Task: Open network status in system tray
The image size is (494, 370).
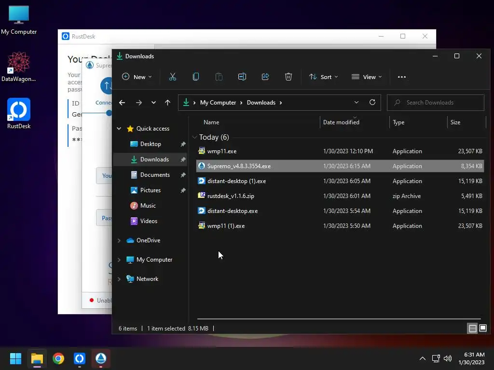Action: coord(436,358)
